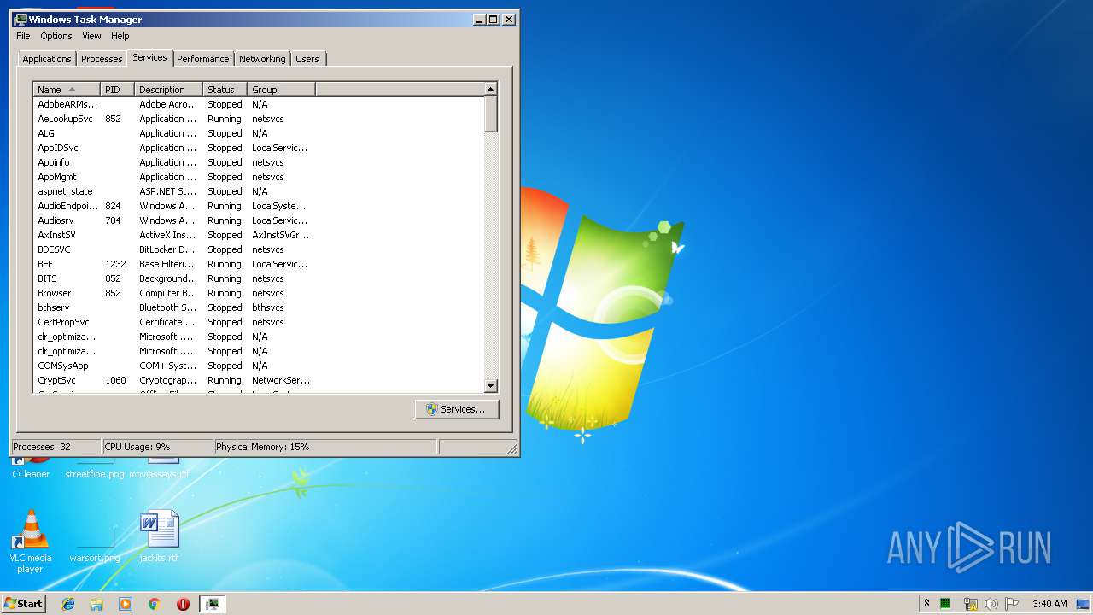Screen dimensions: 1093x615
Task: Switch to the Applications tab
Action: pos(47,59)
